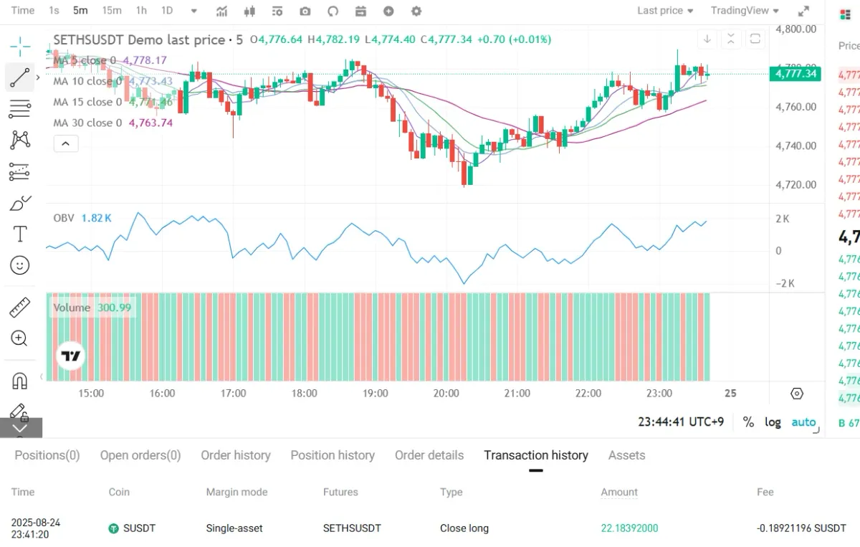
Task: Open chart settings gear icon
Action: (x=416, y=11)
